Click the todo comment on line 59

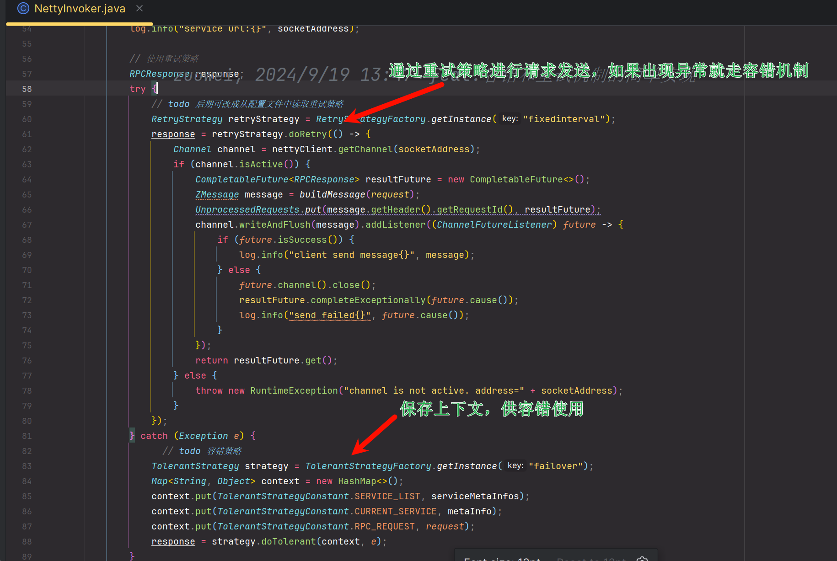[x=247, y=104]
